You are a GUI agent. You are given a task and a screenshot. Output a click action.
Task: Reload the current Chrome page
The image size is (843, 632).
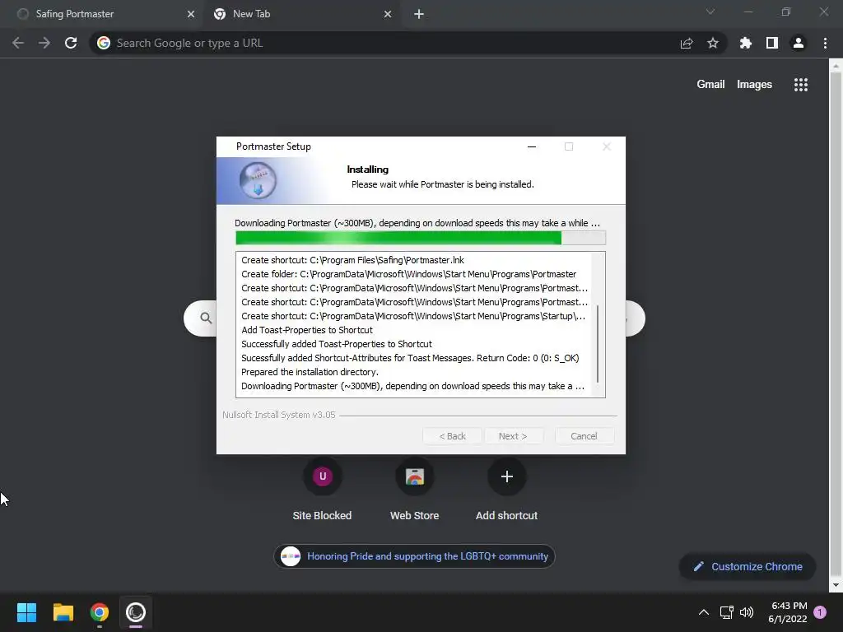pyautogui.click(x=71, y=43)
